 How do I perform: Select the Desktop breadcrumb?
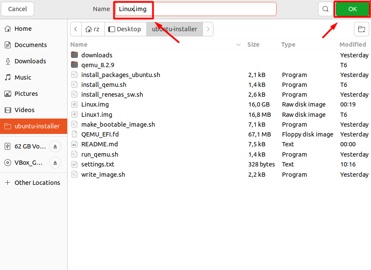point(125,29)
